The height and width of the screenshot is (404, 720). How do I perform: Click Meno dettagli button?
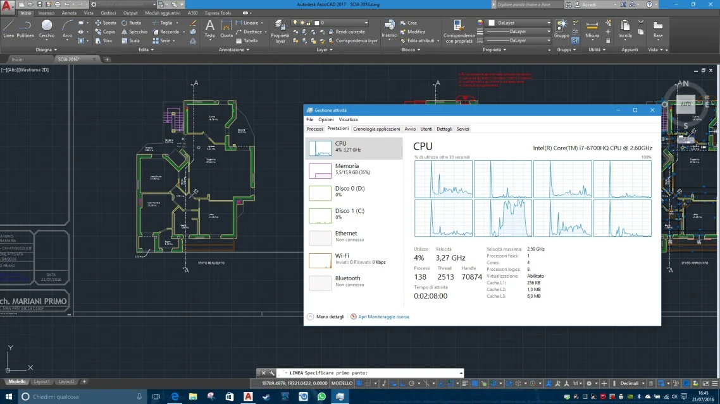(326, 317)
